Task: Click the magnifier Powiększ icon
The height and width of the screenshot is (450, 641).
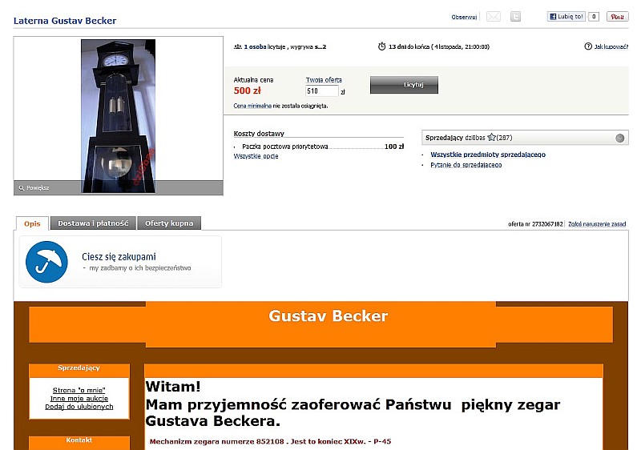Action: 22,188
